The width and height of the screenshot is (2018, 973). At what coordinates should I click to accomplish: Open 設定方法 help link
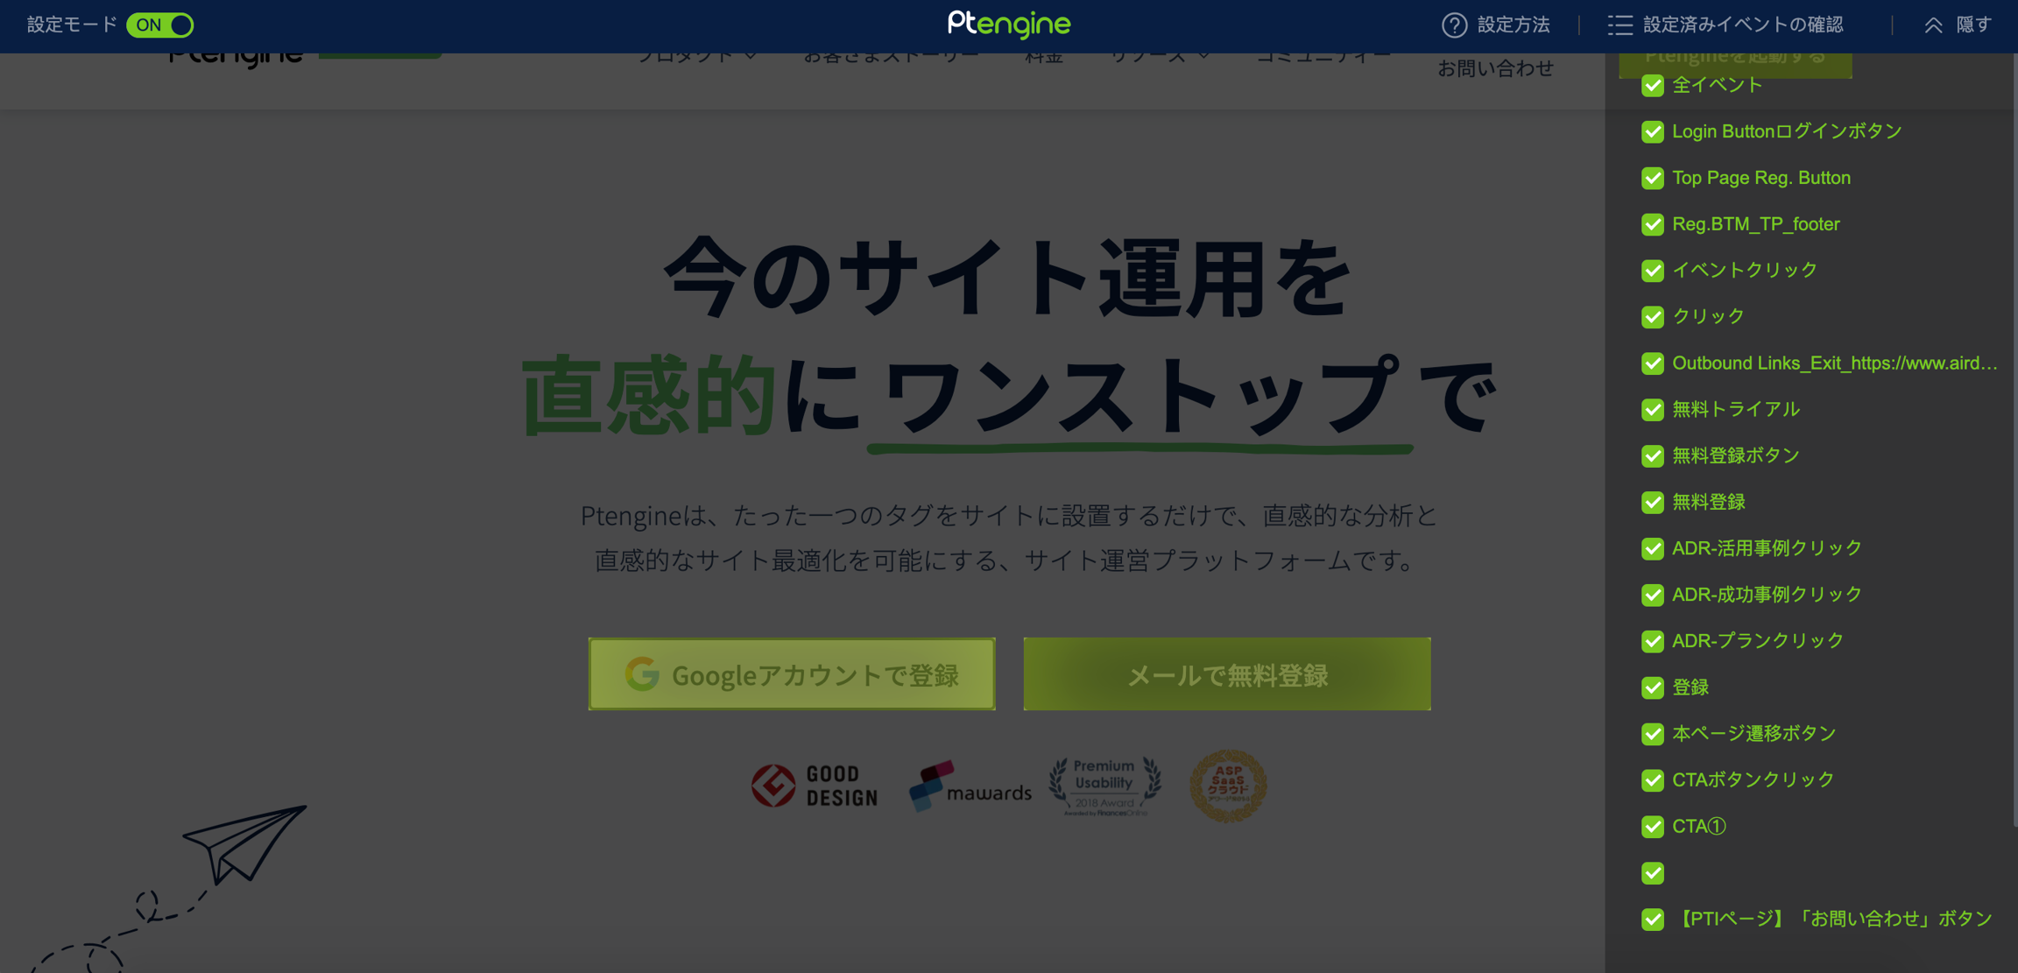coord(1513,25)
